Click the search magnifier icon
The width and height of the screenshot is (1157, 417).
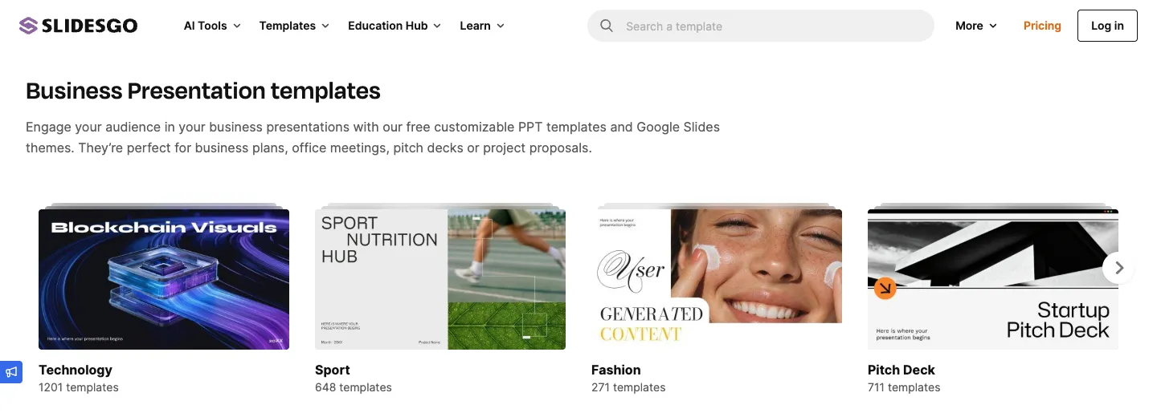pos(607,26)
